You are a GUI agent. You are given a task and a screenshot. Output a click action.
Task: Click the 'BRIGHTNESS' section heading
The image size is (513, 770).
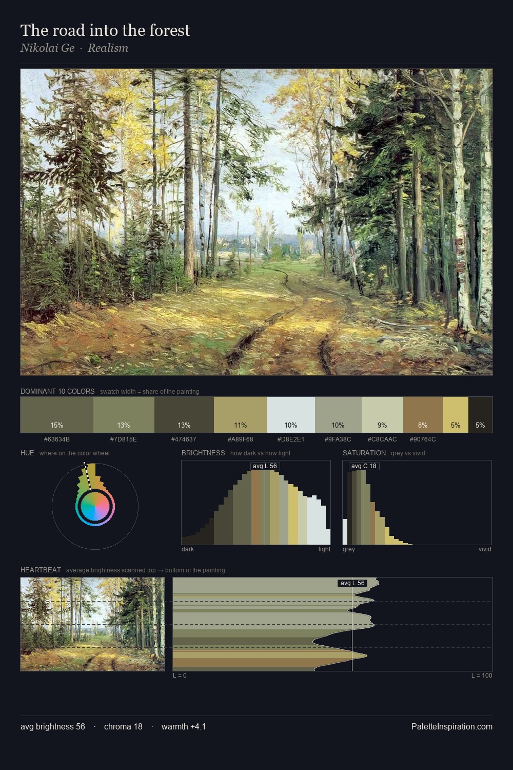203,453
